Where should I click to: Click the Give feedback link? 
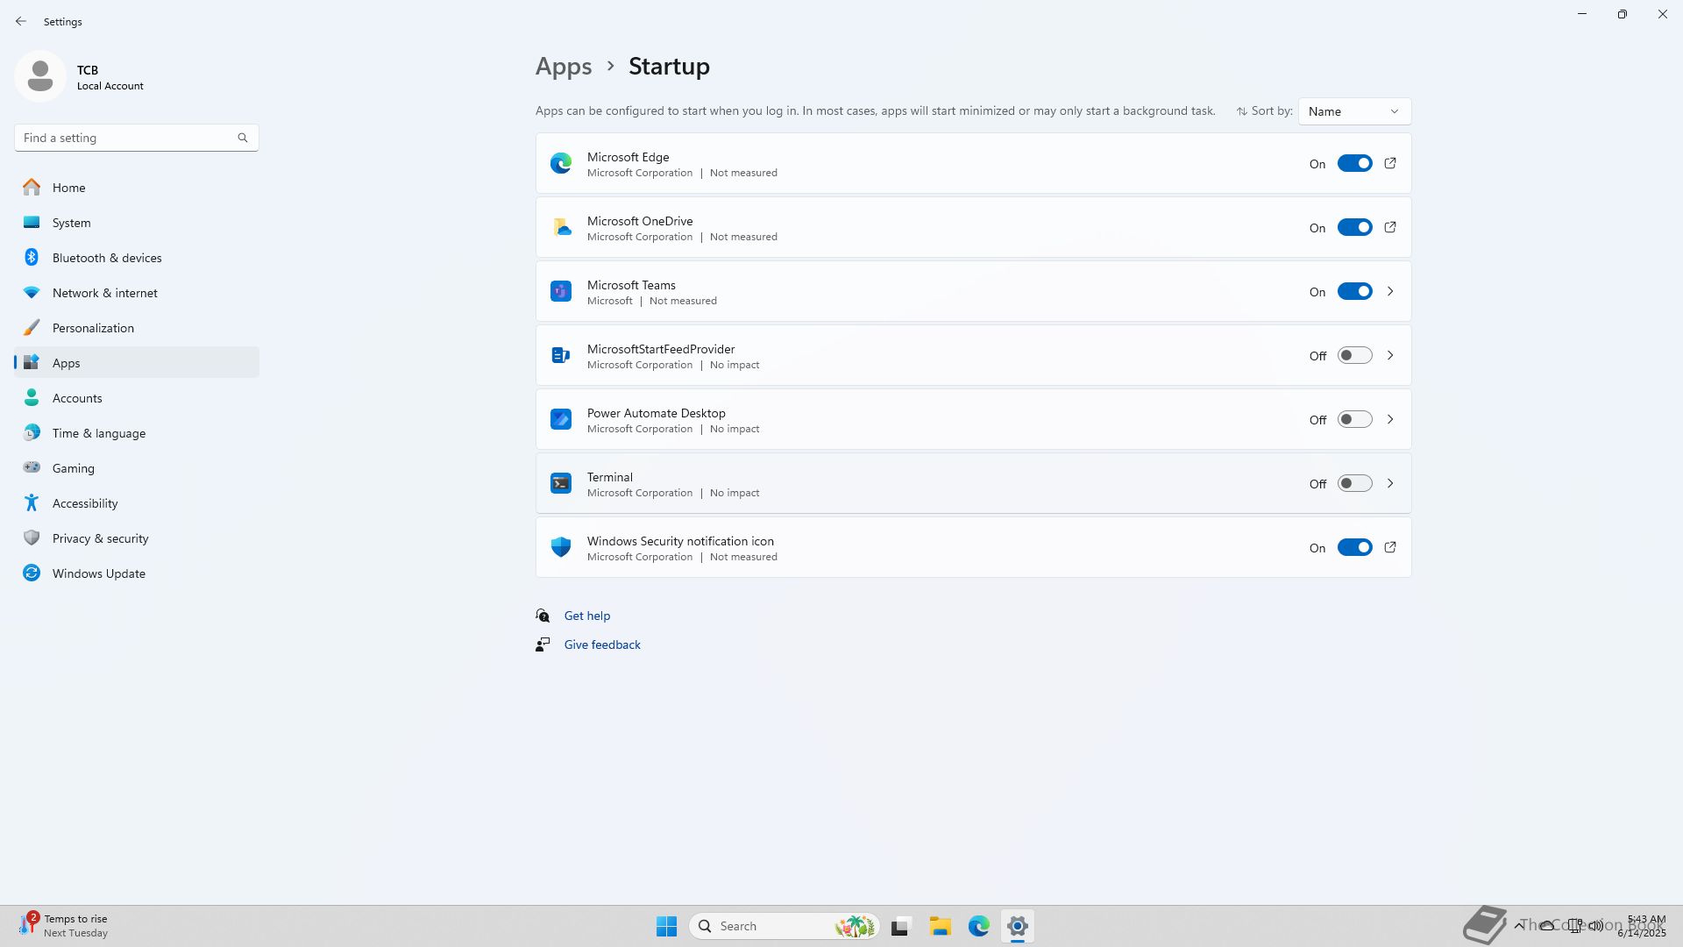[602, 644]
